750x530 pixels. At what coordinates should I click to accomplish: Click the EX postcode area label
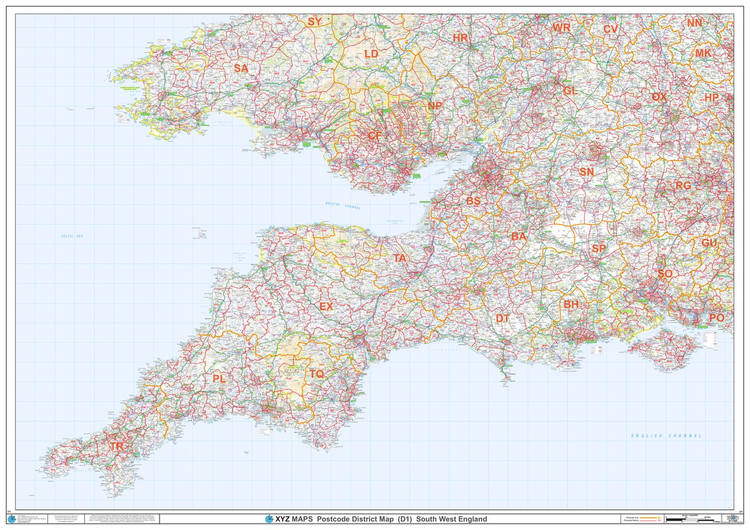pyautogui.click(x=327, y=306)
